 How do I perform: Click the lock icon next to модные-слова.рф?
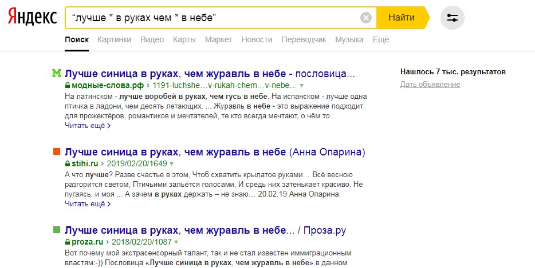coord(68,86)
